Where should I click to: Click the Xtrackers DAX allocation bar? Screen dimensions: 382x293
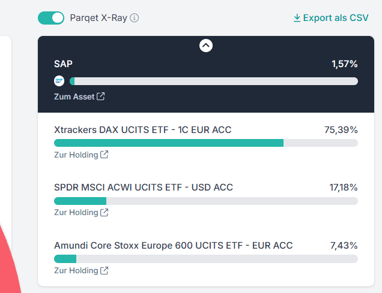click(x=205, y=143)
